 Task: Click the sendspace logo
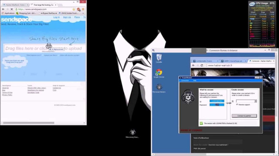click(x=16, y=19)
